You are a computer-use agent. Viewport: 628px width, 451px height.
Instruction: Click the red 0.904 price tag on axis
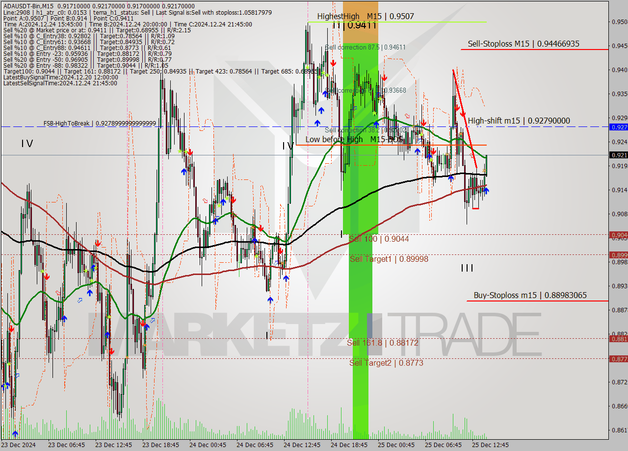click(618, 235)
